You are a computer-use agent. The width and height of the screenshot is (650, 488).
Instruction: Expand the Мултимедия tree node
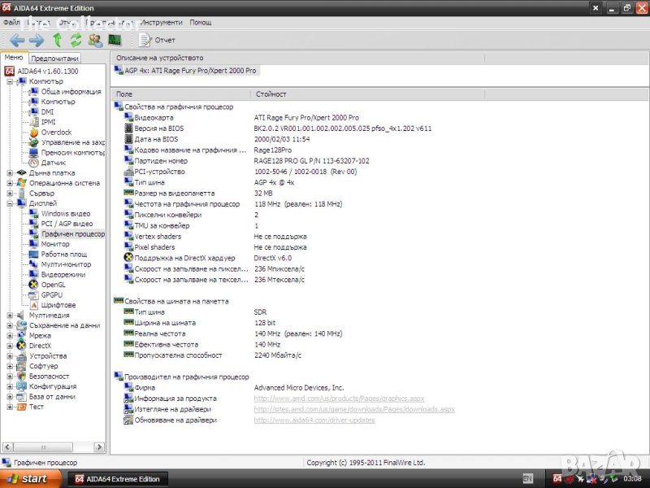coord(10,315)
